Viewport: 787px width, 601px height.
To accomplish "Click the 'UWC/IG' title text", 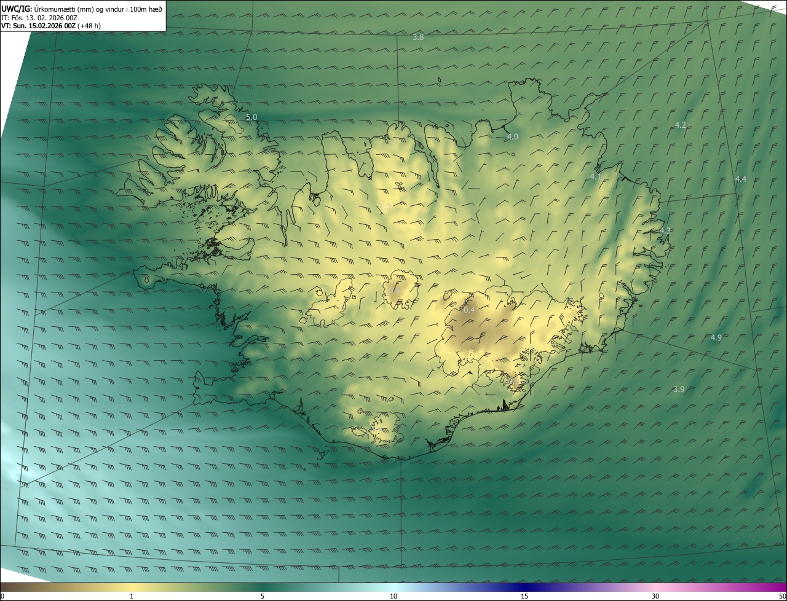I will coord(17,8).
